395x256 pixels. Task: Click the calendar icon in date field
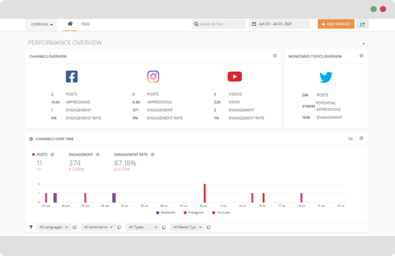(x=254, y=24)
